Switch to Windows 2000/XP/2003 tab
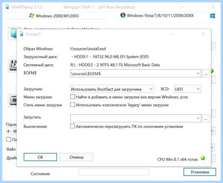Image resolution: width=223 pixels, height=183 pixels. (54, 16)
